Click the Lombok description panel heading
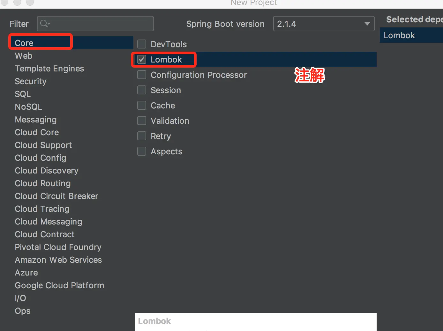Viewport: 443px width, 331px height. click(x=154, y=321)
